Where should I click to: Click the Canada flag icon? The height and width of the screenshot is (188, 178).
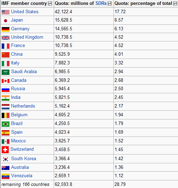[x=6, y=81]
